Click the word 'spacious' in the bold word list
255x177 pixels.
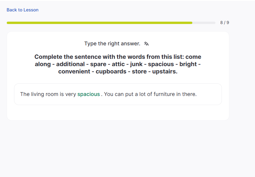pos(161,64)
